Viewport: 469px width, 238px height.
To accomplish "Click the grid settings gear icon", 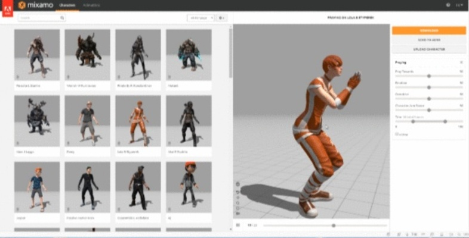I will point(222,18).
